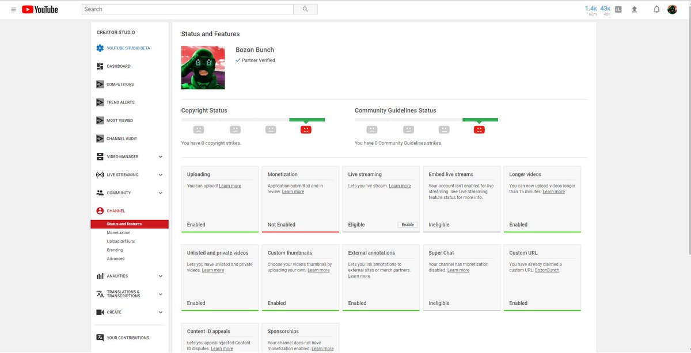Screen dimensions: 691x353
Task: Click the Bozon Bunch channel name
Action: 255,50
